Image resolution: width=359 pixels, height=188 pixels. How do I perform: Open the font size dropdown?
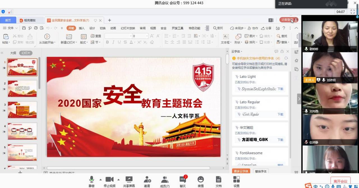click(x=147, y=36)
